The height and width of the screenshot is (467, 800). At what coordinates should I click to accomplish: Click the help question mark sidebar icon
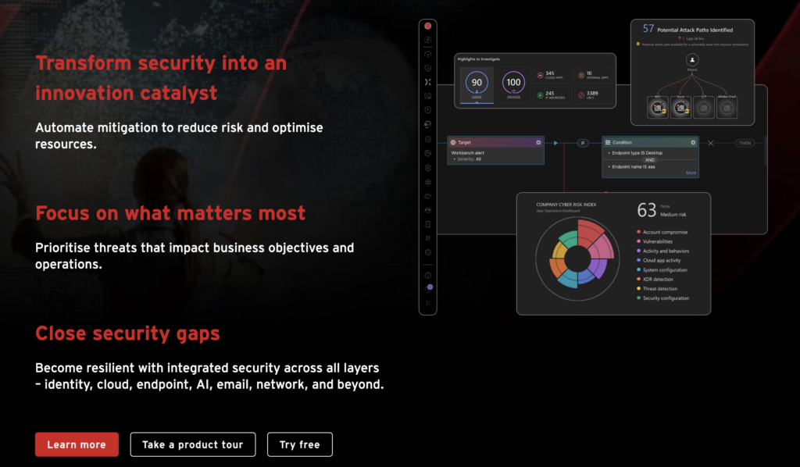click(x=427, y=275)
